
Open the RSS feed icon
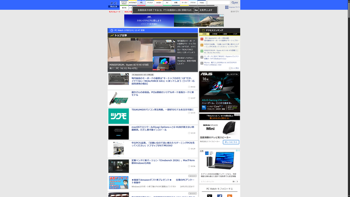(230, 196)
